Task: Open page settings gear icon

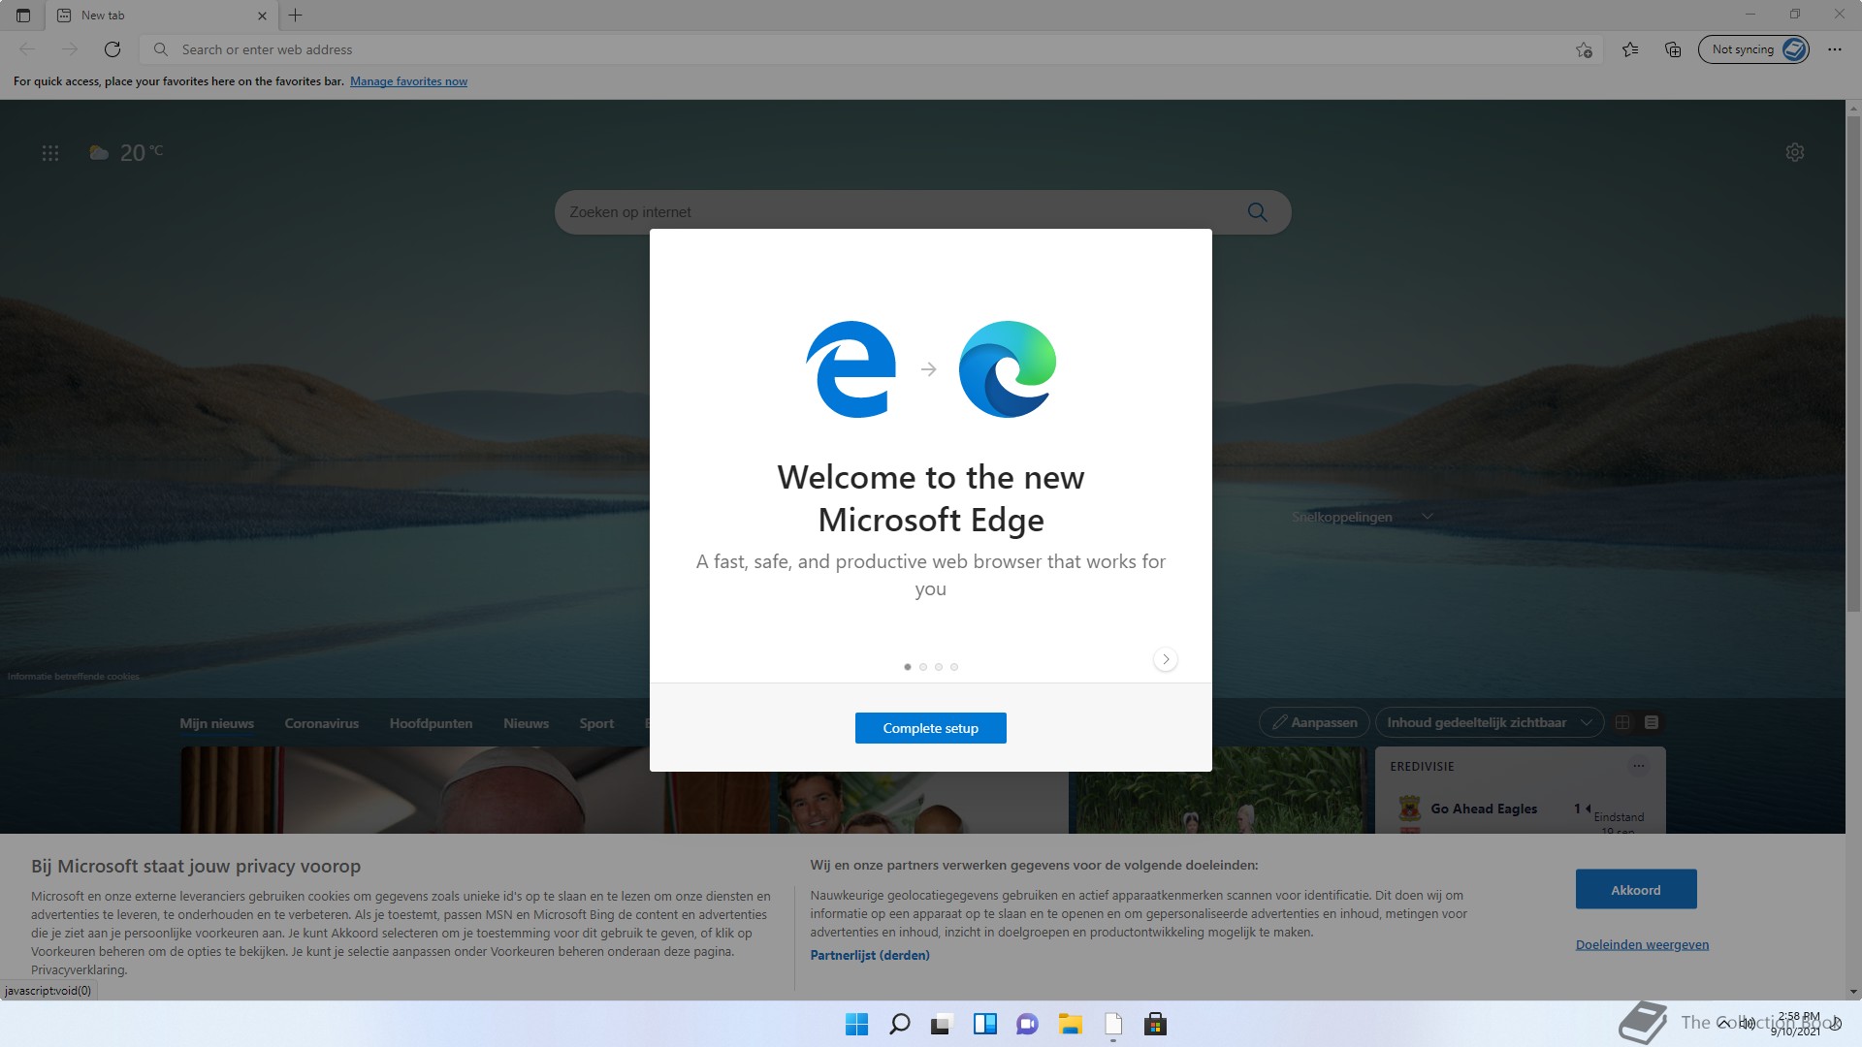Action: point(1795,152)
